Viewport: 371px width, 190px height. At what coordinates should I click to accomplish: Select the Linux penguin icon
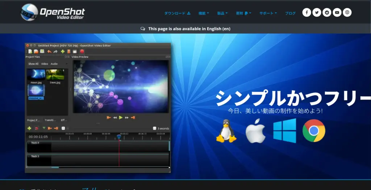coord(226,131)
